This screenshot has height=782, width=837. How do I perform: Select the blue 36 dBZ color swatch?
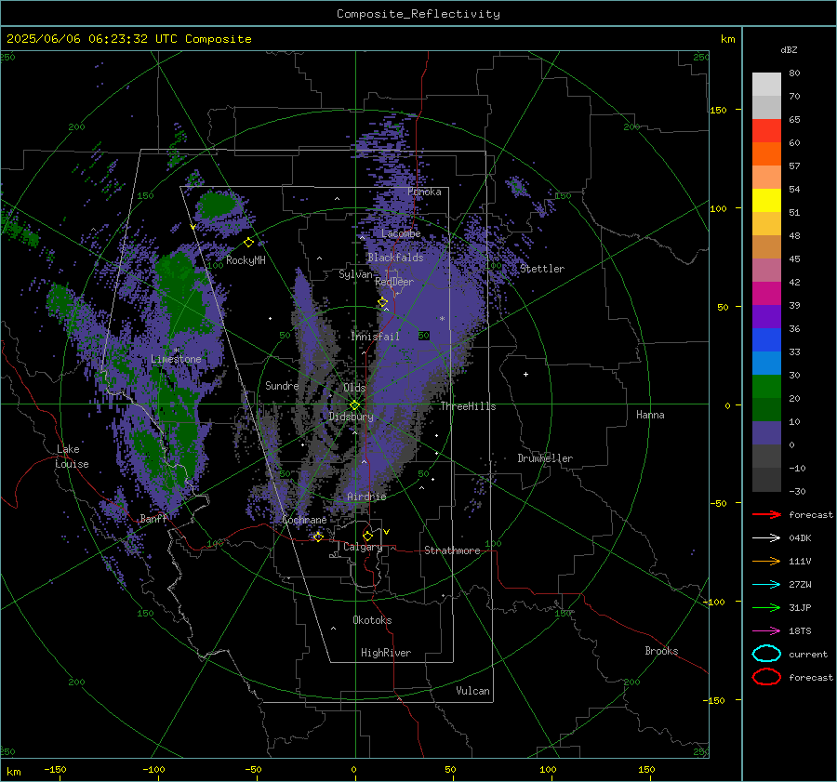coord(766,339)
